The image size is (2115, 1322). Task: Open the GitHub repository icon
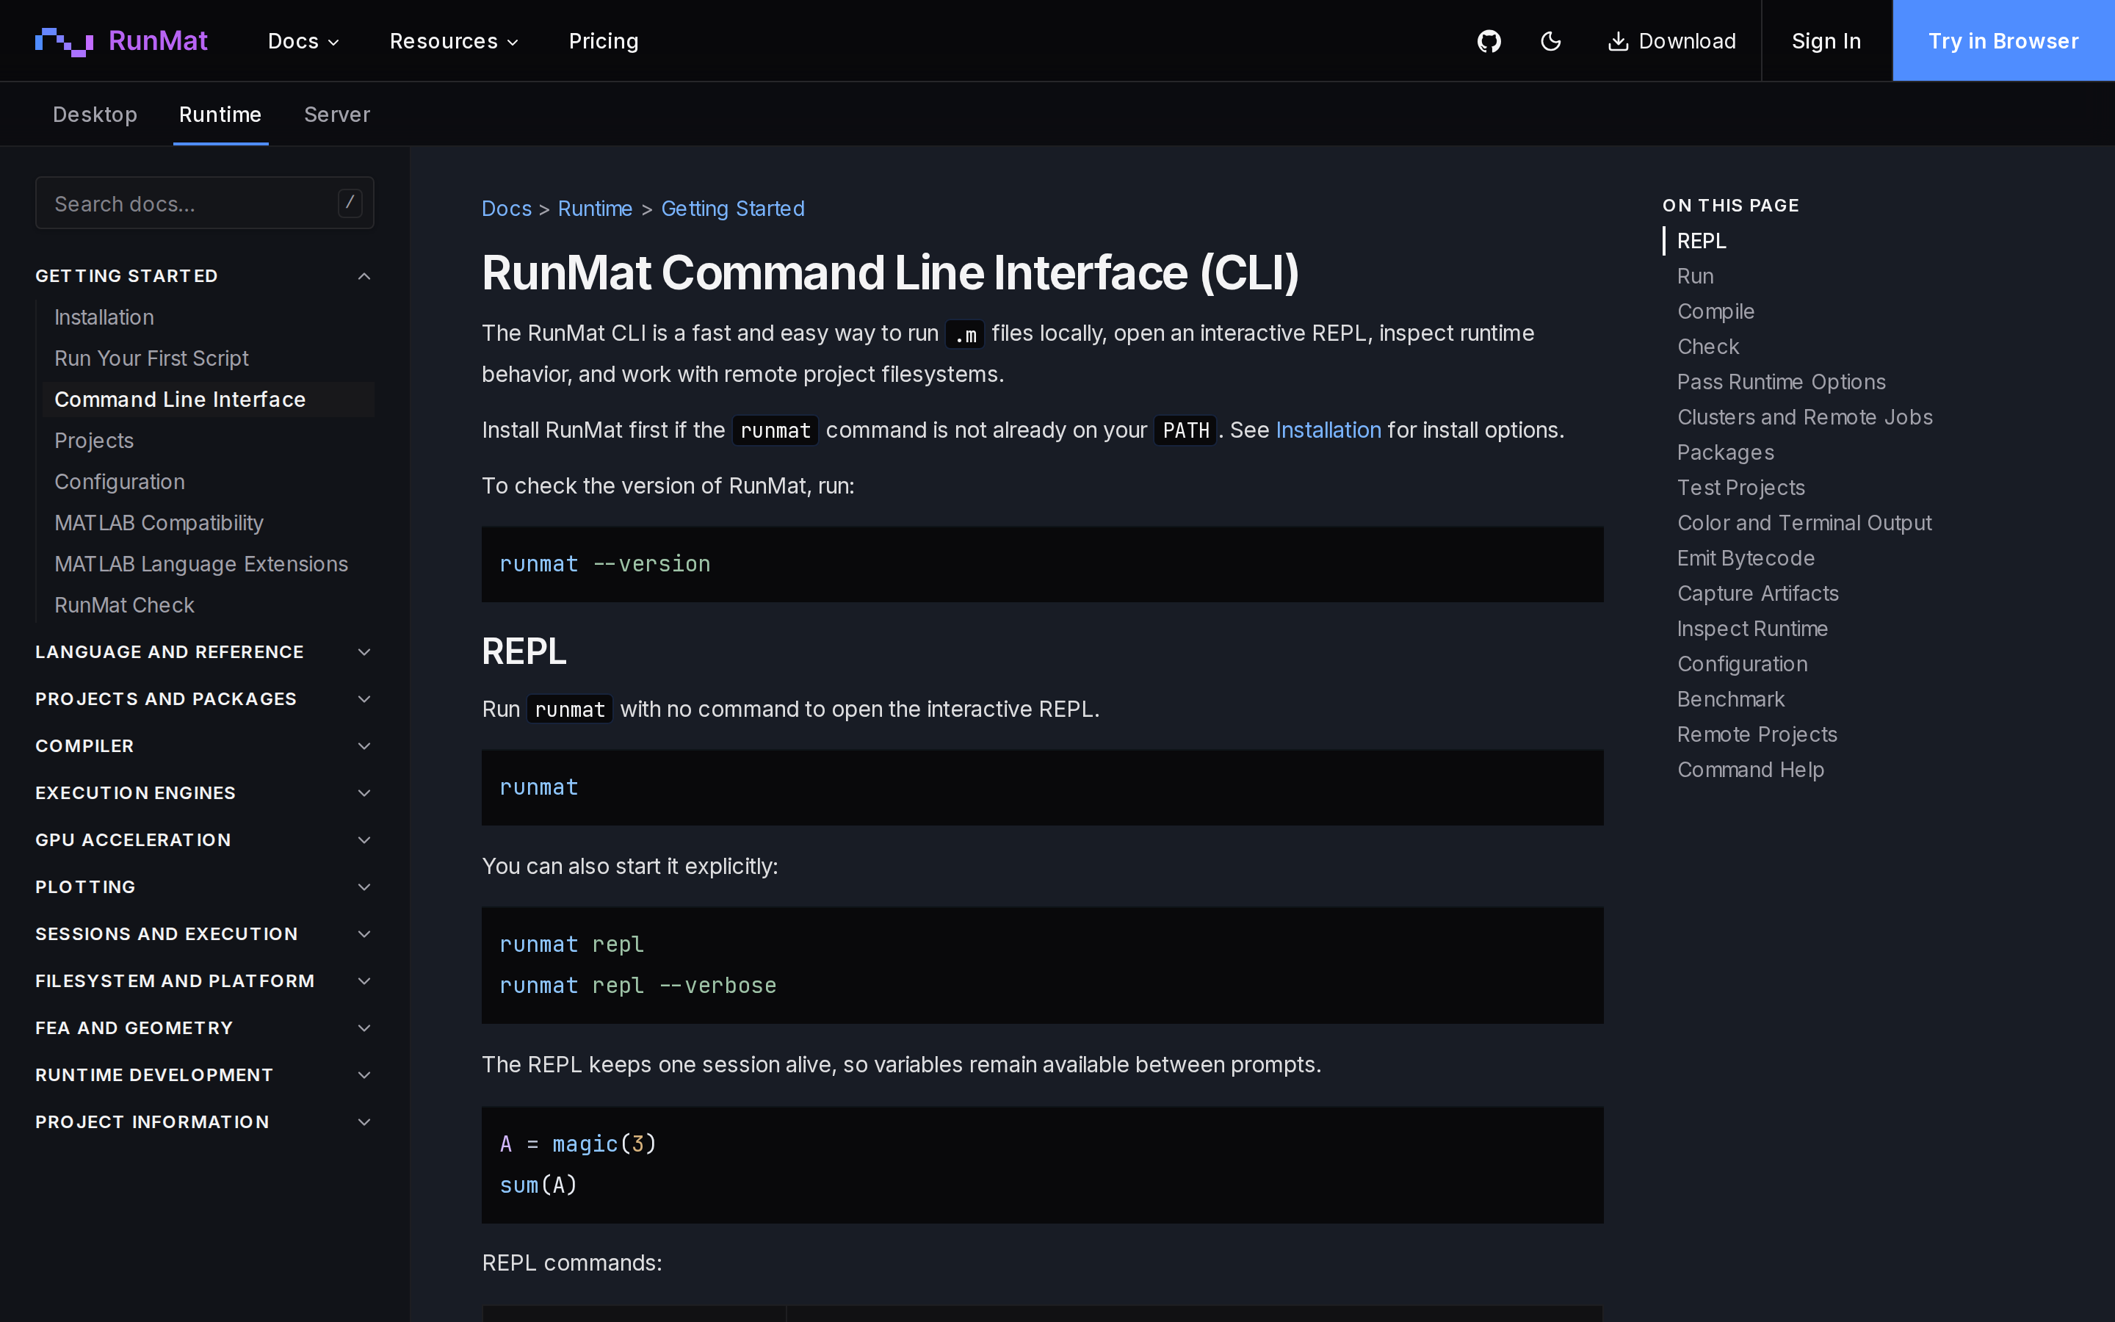1489,41
